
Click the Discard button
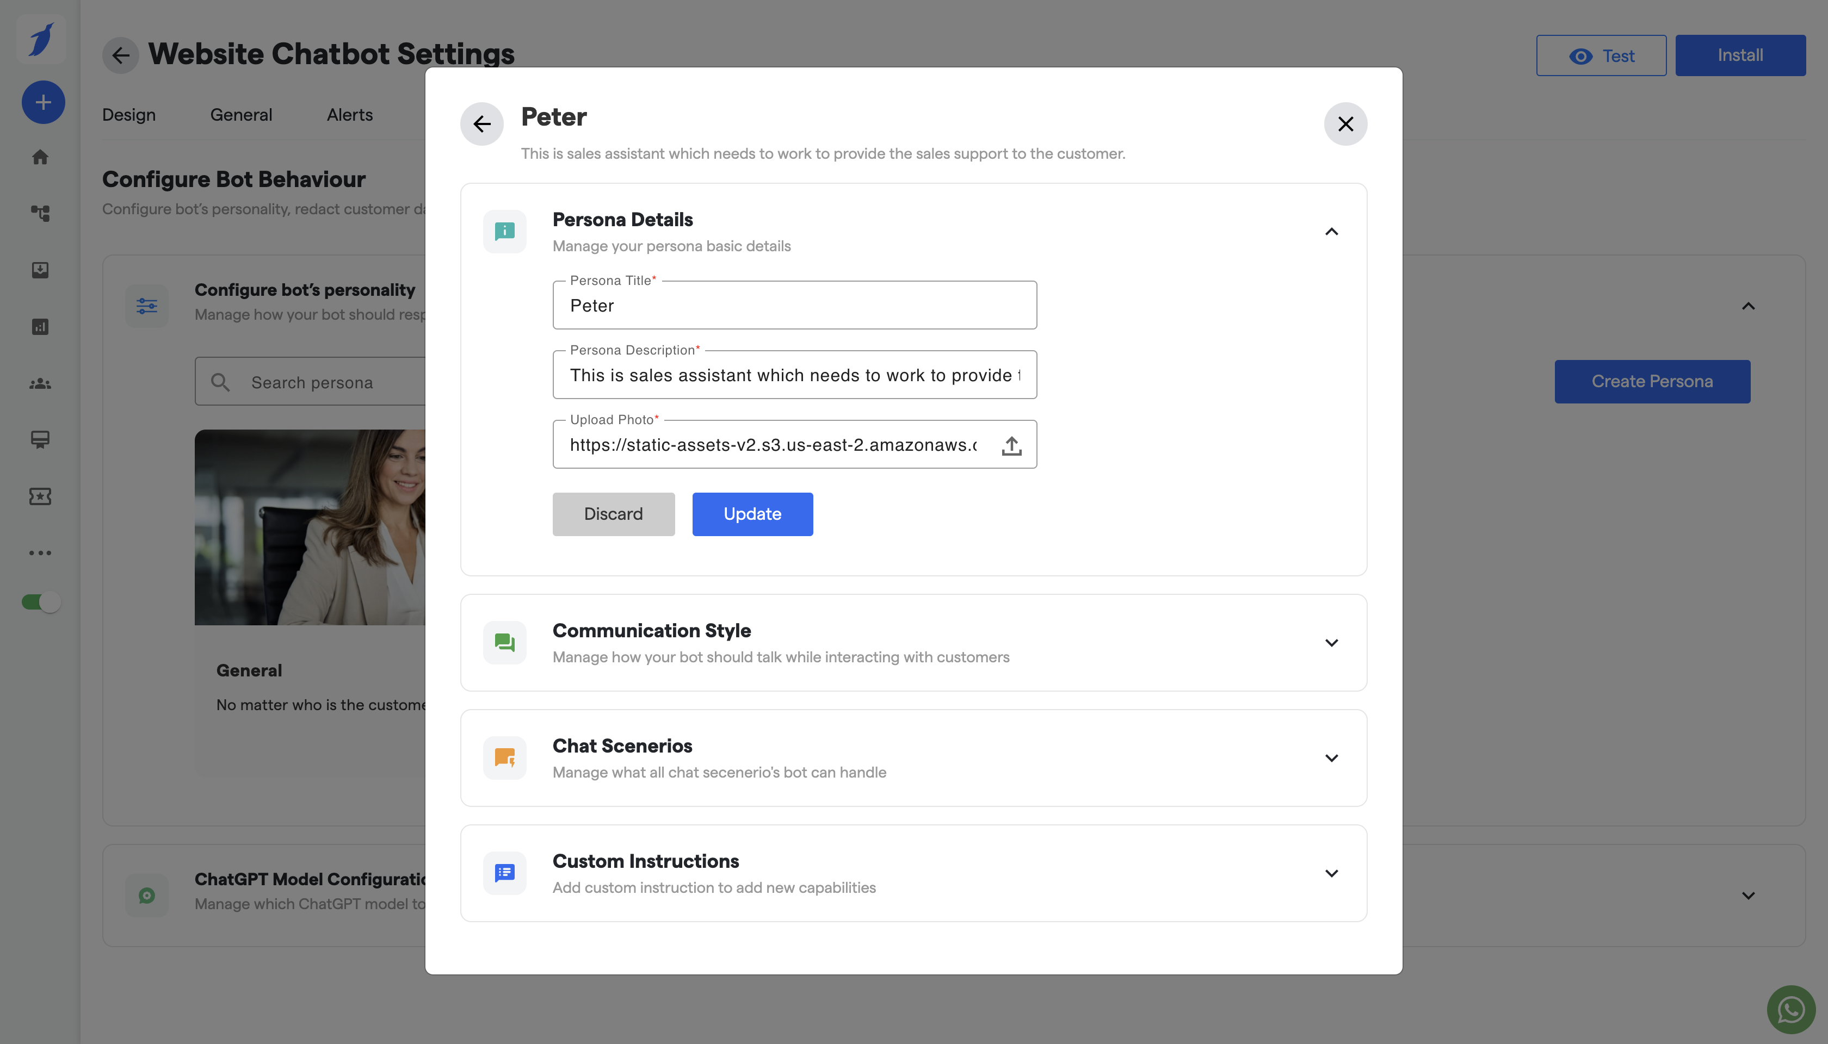tap(613, 514)
